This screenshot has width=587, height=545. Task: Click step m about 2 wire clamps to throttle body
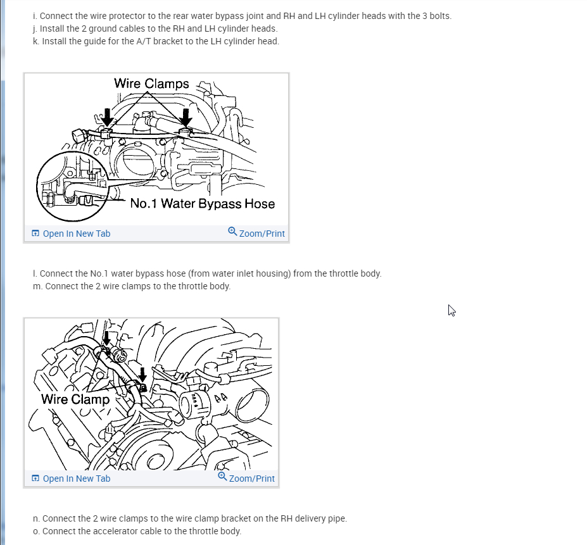tap(132, 286)
